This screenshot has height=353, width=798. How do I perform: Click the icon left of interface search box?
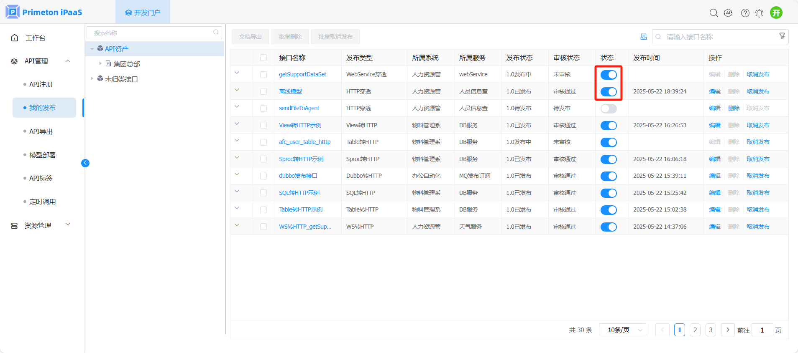click(x=643, y=37)
